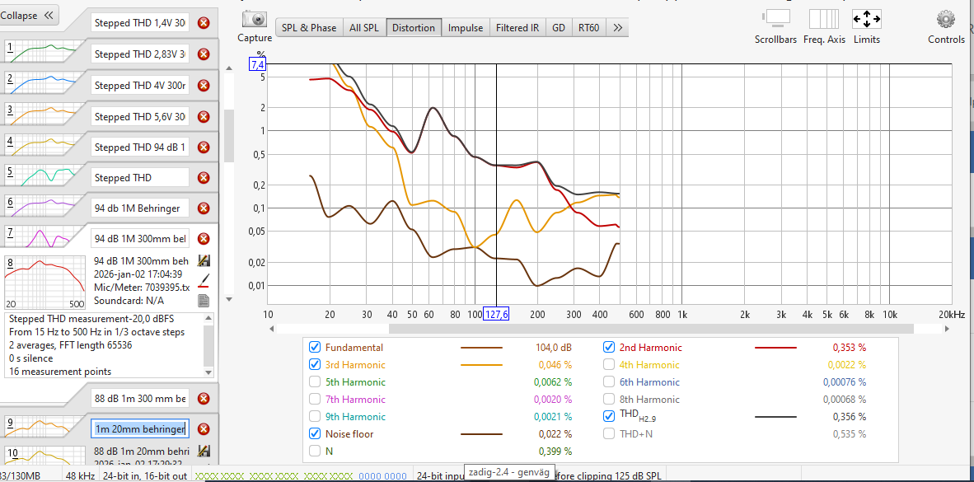Screen dimensions: 974x482
Task: Open the SPL & Phase tab
Action: coord(309,28)
